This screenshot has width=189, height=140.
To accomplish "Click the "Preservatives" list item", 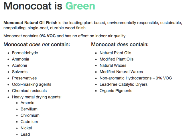I will pos(24,78).
